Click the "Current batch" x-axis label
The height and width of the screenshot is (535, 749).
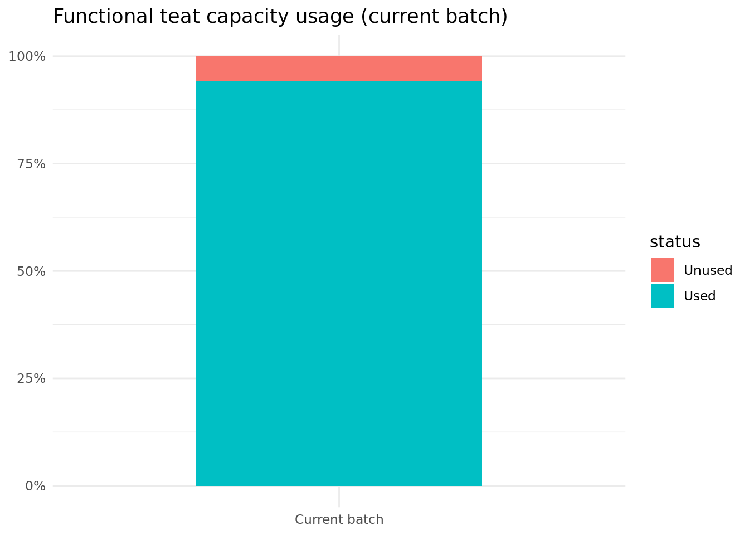[x=339, y=520]
